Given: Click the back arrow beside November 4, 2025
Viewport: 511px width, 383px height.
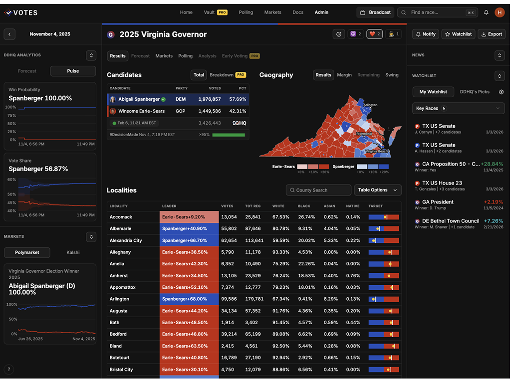Looking at the screenshot, I should [9, 34].
